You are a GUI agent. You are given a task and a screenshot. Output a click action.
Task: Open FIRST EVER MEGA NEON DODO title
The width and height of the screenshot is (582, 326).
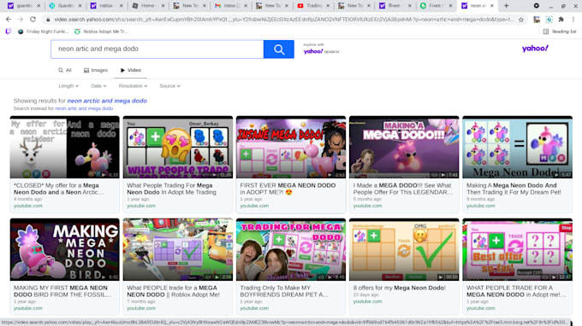point(288,189)
